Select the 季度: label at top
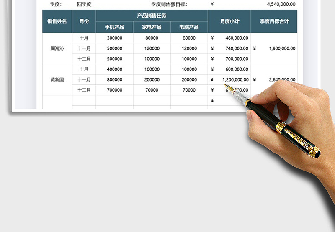This screenshot has height=232, width=335. (56, 4)
